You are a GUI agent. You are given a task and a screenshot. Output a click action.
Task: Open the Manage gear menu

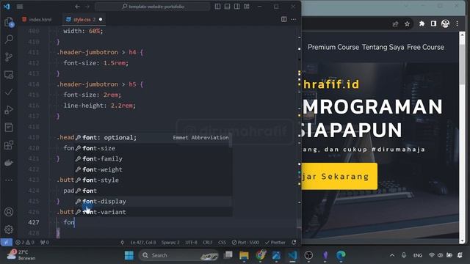point(9,230)
